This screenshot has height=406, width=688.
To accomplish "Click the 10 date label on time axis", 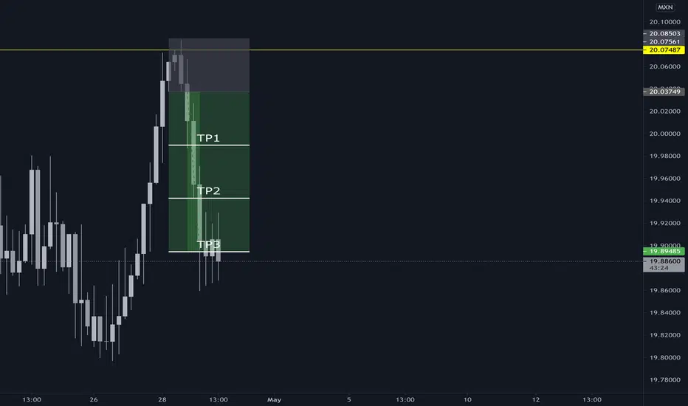I will tap(468, 399).
